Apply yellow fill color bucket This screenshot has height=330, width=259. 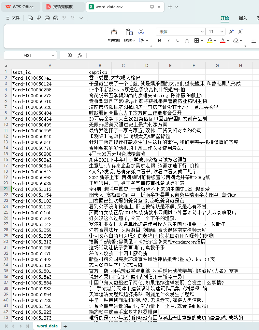(x=210, y=41)
